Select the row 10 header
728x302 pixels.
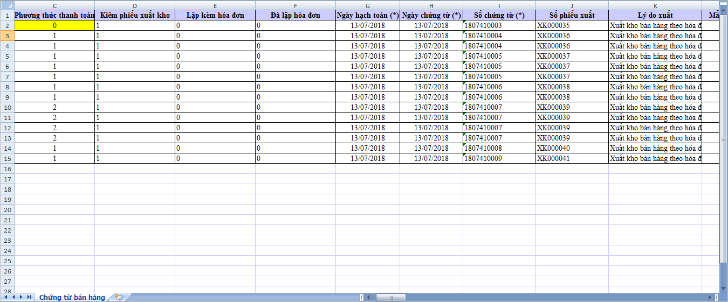click(x=7, y=107)
